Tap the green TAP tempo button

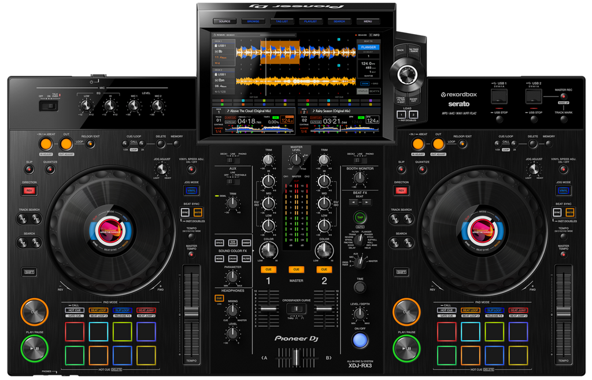click(360, 217)
